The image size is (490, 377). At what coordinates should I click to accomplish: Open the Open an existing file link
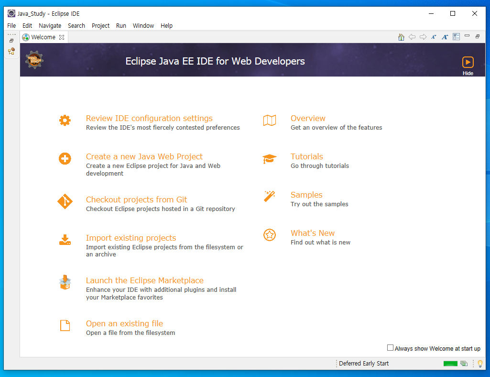tap(124, 323)
